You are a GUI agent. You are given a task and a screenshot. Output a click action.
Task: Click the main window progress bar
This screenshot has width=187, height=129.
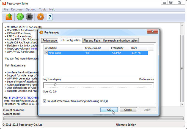pyautogui.click(x=94, y=118)
